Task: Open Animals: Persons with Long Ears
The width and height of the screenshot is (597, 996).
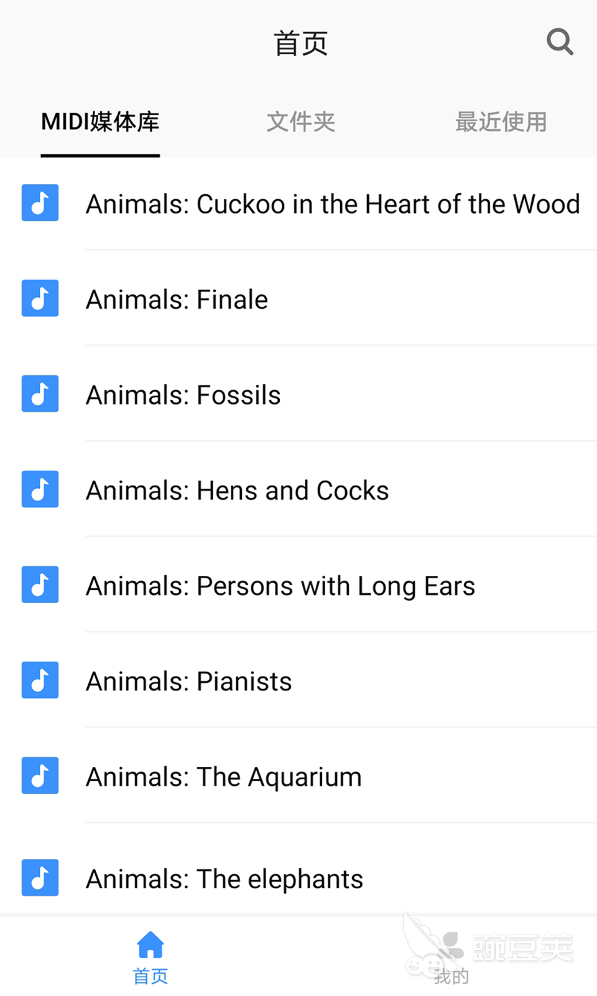Action: click(280, 586)
